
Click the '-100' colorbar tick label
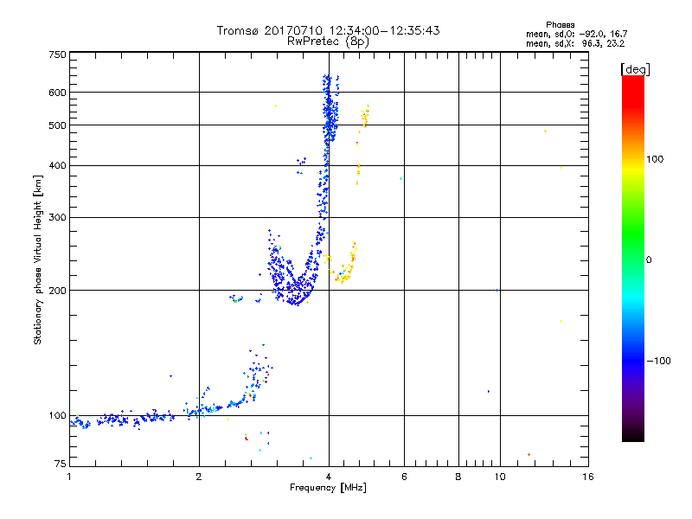pyautogui.click(x=658, y=361)
